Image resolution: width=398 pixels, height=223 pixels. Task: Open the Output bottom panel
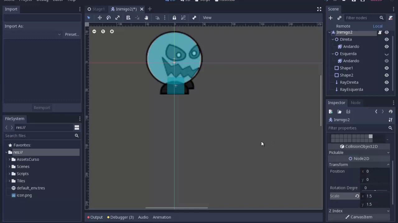tap(95, 217)
